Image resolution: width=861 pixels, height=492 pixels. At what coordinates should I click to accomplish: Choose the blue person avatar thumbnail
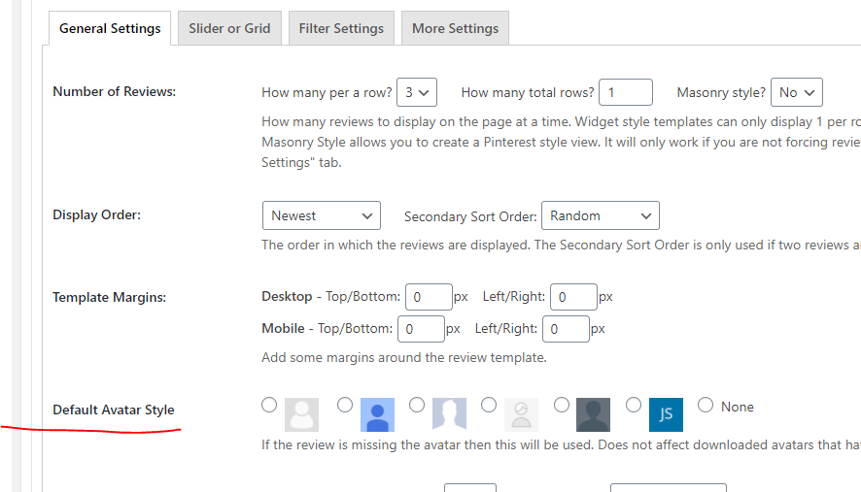[377, 414]
